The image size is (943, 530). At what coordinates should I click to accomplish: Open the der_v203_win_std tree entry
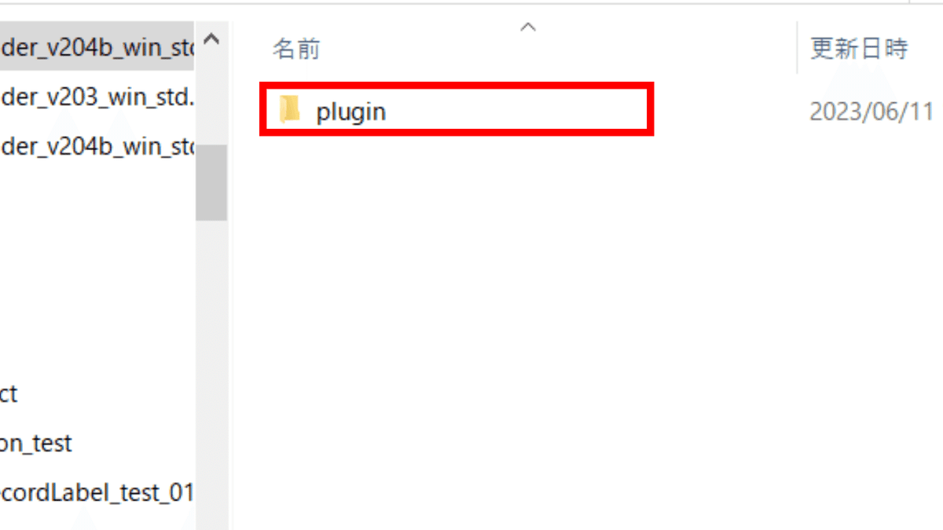[x=97, y=97]
